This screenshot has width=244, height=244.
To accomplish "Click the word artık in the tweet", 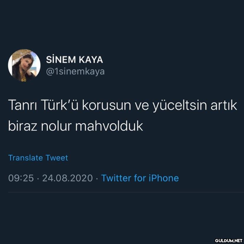I will tap(224, 105).
